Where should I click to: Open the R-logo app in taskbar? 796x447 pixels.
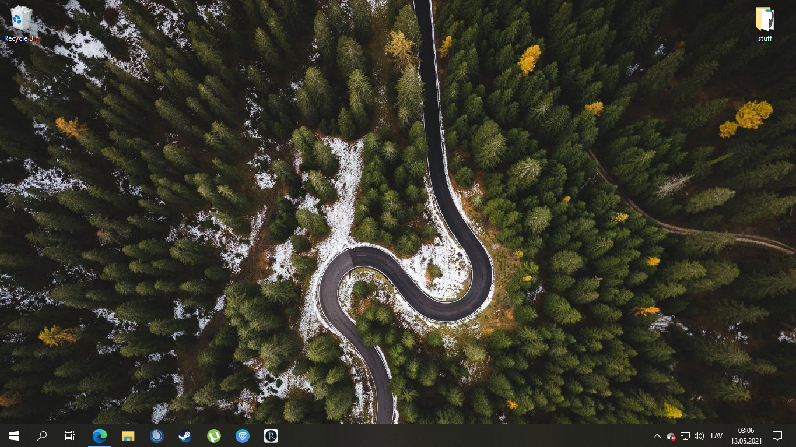tap(271, 435)
